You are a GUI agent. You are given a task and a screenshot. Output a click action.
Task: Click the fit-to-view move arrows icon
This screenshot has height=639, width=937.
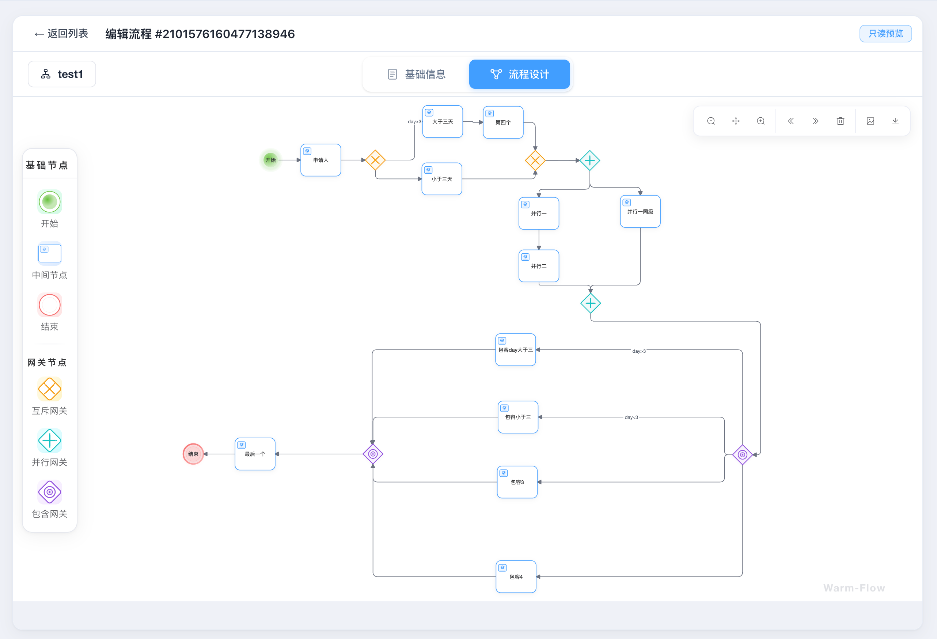[x=736, y=121]
